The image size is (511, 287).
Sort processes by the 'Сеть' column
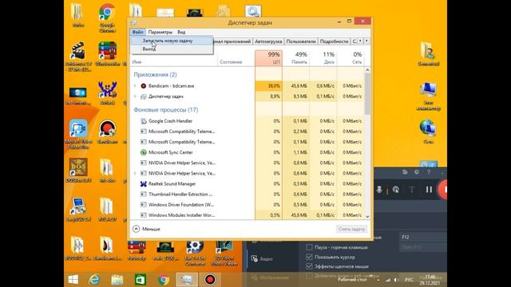pyautogui.click(x=351, y=58)
